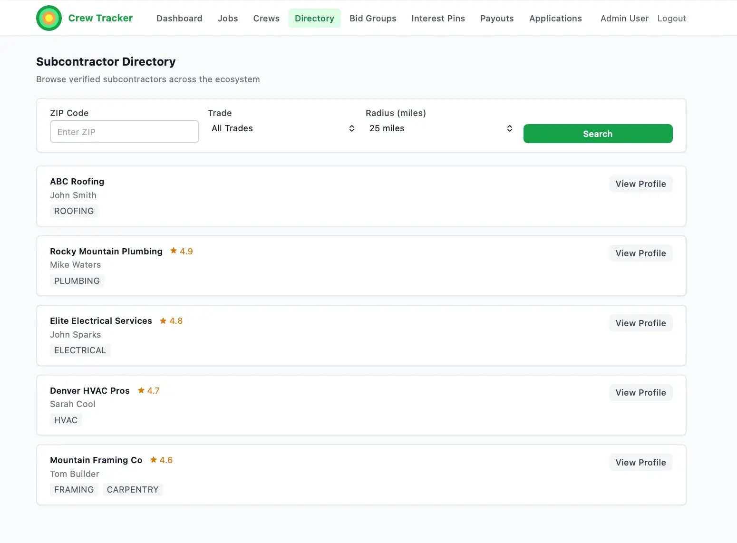Click contact name Tom Builder
The image size is (737, 543).
click(x=75, y=474)
